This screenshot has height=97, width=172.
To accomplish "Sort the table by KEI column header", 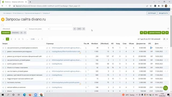I will point(112,44).
